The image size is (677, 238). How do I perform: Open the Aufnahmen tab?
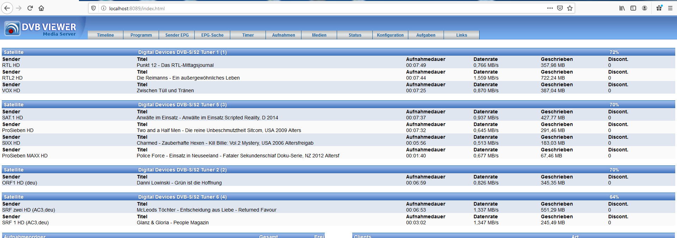pos(283,35)
